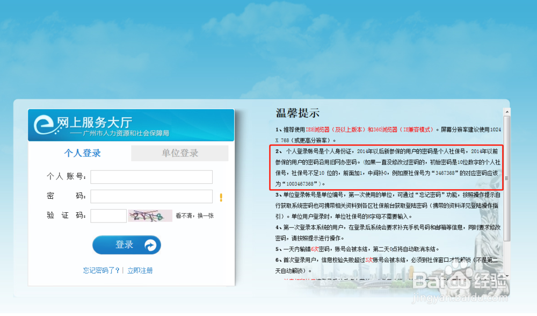
Task: Focus the 个人账号 input field
Action: click(151, 177)
